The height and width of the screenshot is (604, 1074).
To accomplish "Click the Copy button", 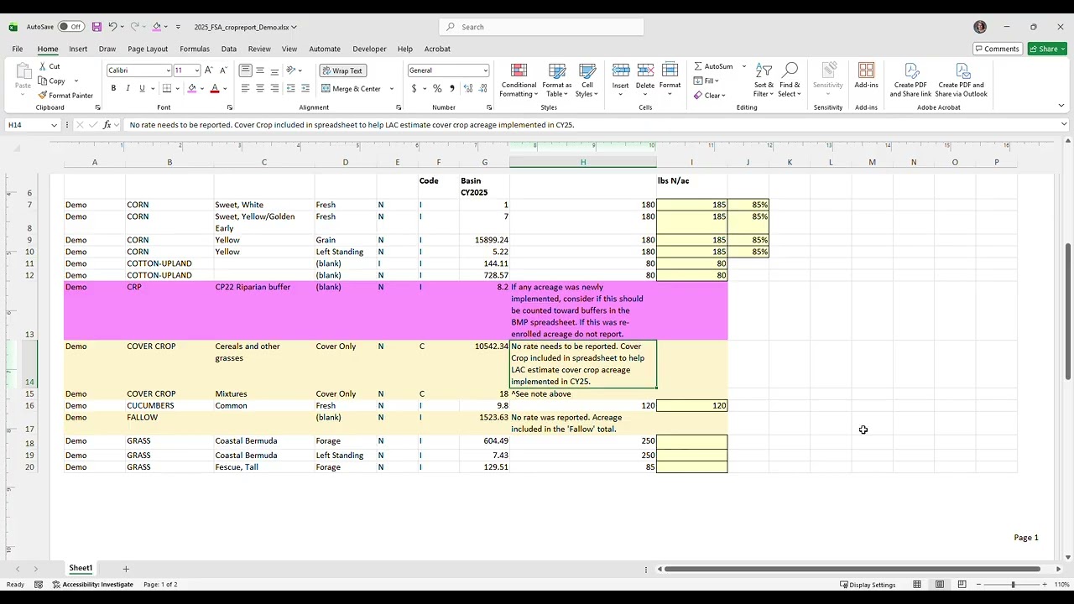I will (x=53, y=81).
